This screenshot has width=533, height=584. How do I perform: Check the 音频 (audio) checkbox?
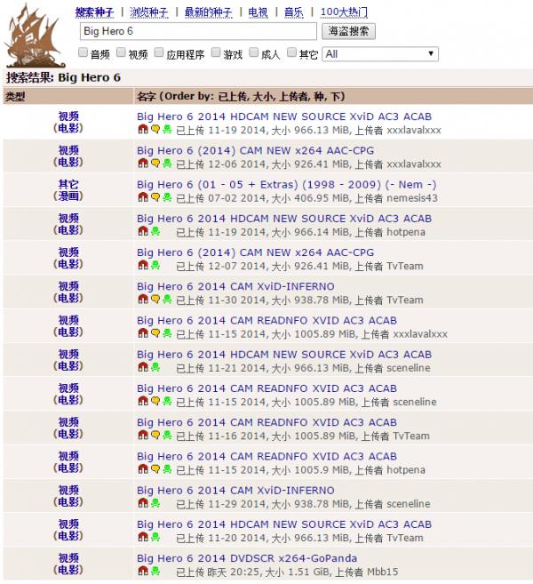click(83, 52)
